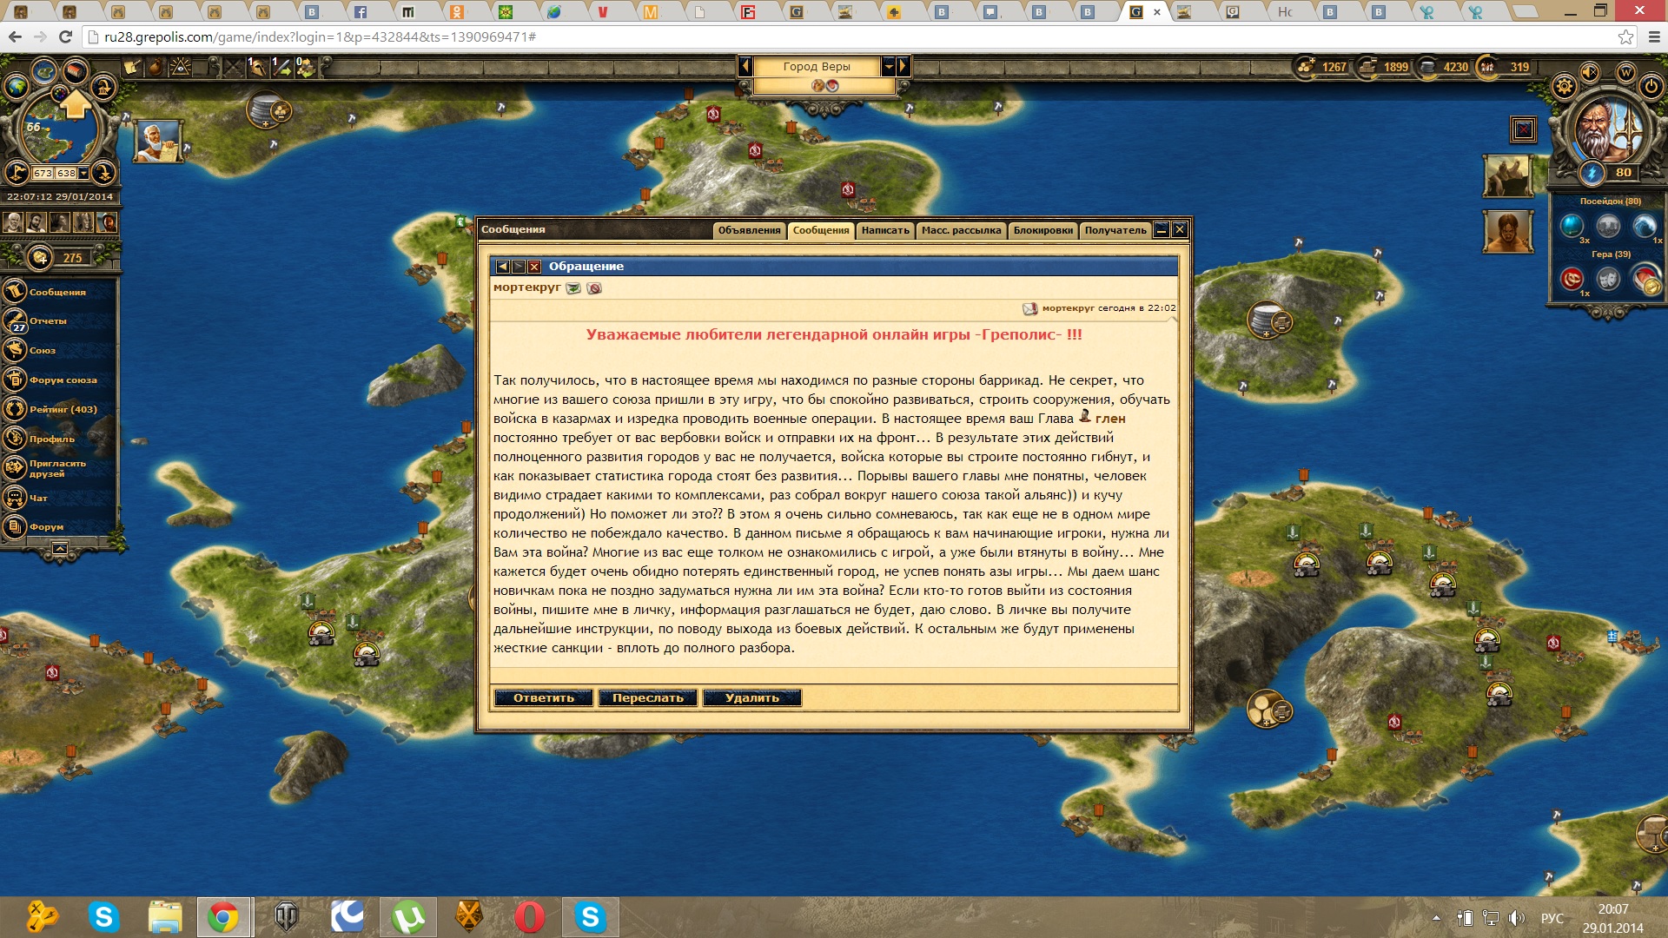Open Отчеты reports menu item
The width and height of the screenshot is (1668, 938).
57,320
